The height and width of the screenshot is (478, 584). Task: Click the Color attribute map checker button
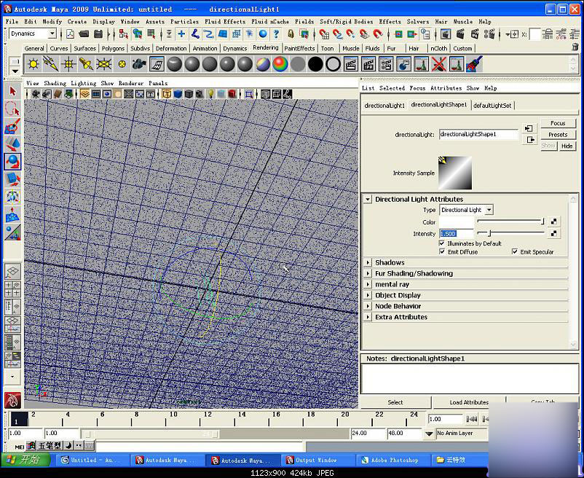(554, 222)
